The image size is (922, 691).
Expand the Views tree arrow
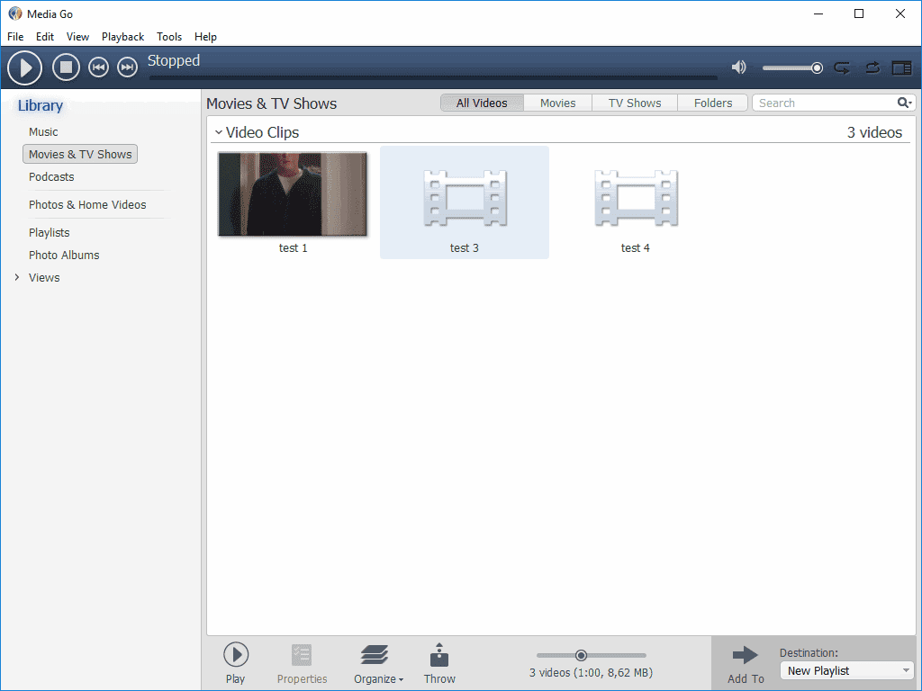(x=16, y=277)
